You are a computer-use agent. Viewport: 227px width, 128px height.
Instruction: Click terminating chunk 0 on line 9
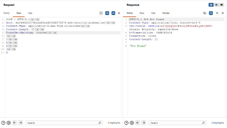click(x=7, y=46)
